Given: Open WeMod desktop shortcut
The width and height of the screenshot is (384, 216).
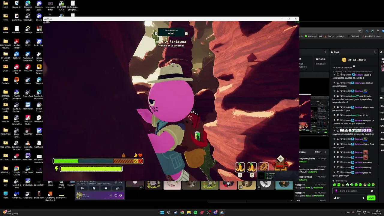Looking at the screenshot, I should coord(39,131).
